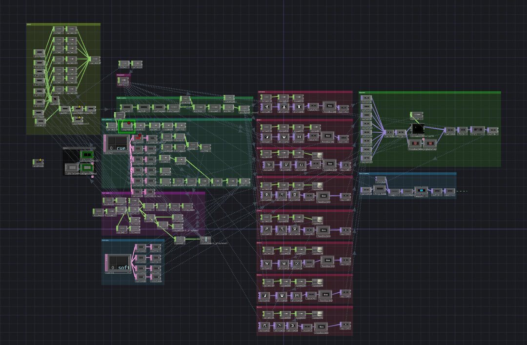Image resolution: width=527 pixels, height=345 pixels.
Task: Click the topmost dark red container's header bar
Action: click(x=304, y=92)
